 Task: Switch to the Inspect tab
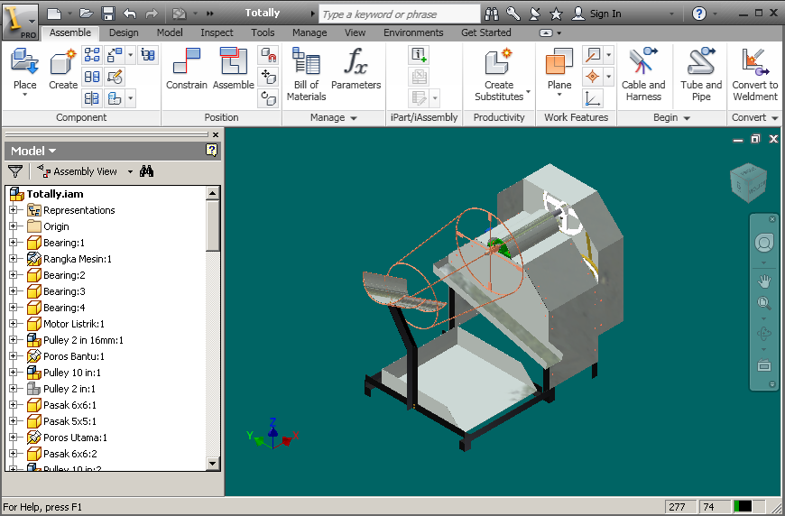(217, 32)
